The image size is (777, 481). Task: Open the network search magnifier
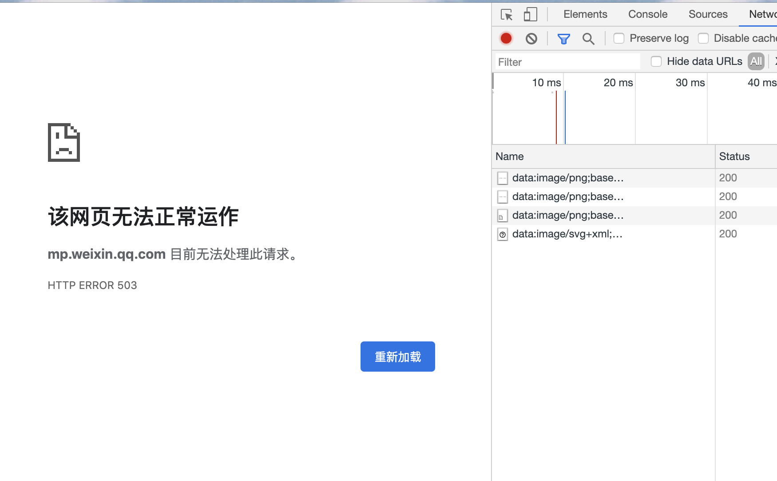[588, 39]
